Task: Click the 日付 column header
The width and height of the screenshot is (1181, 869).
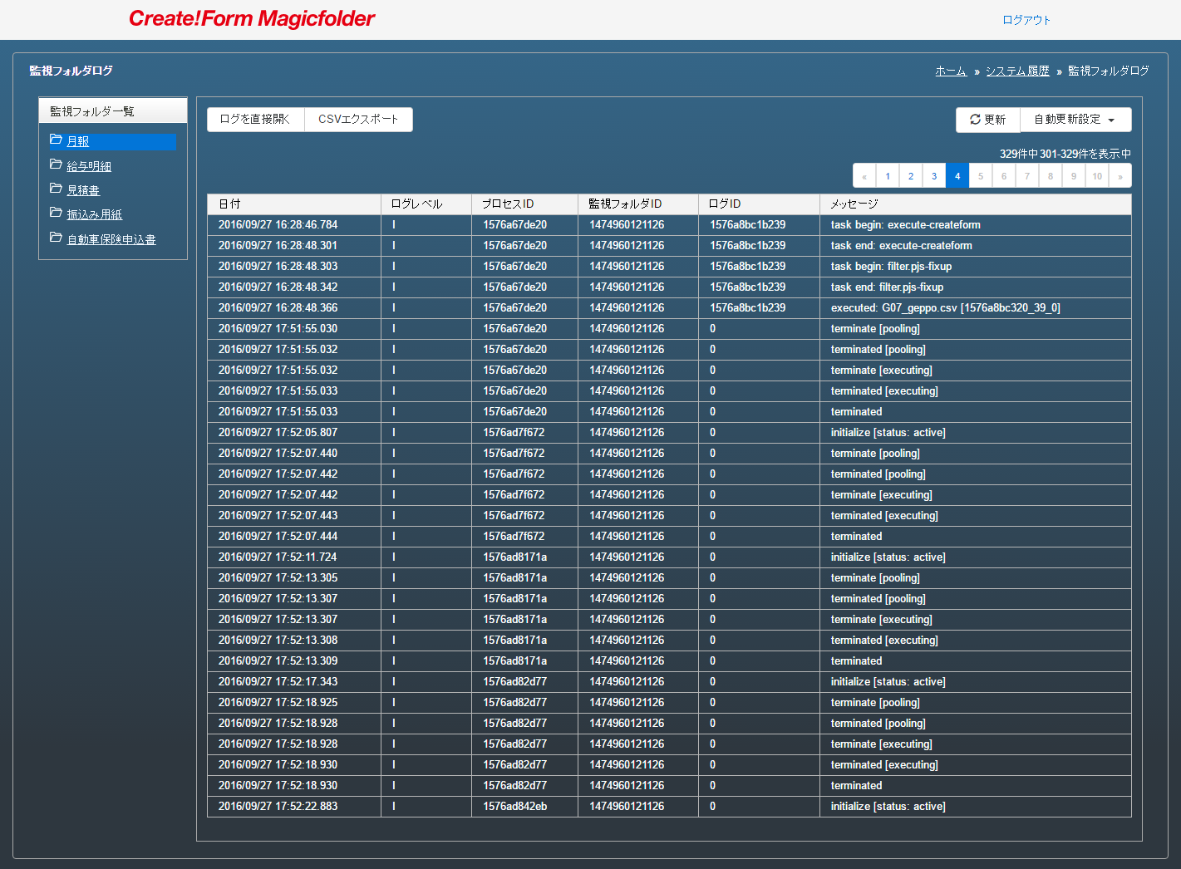Action: [x=294, y=204]
